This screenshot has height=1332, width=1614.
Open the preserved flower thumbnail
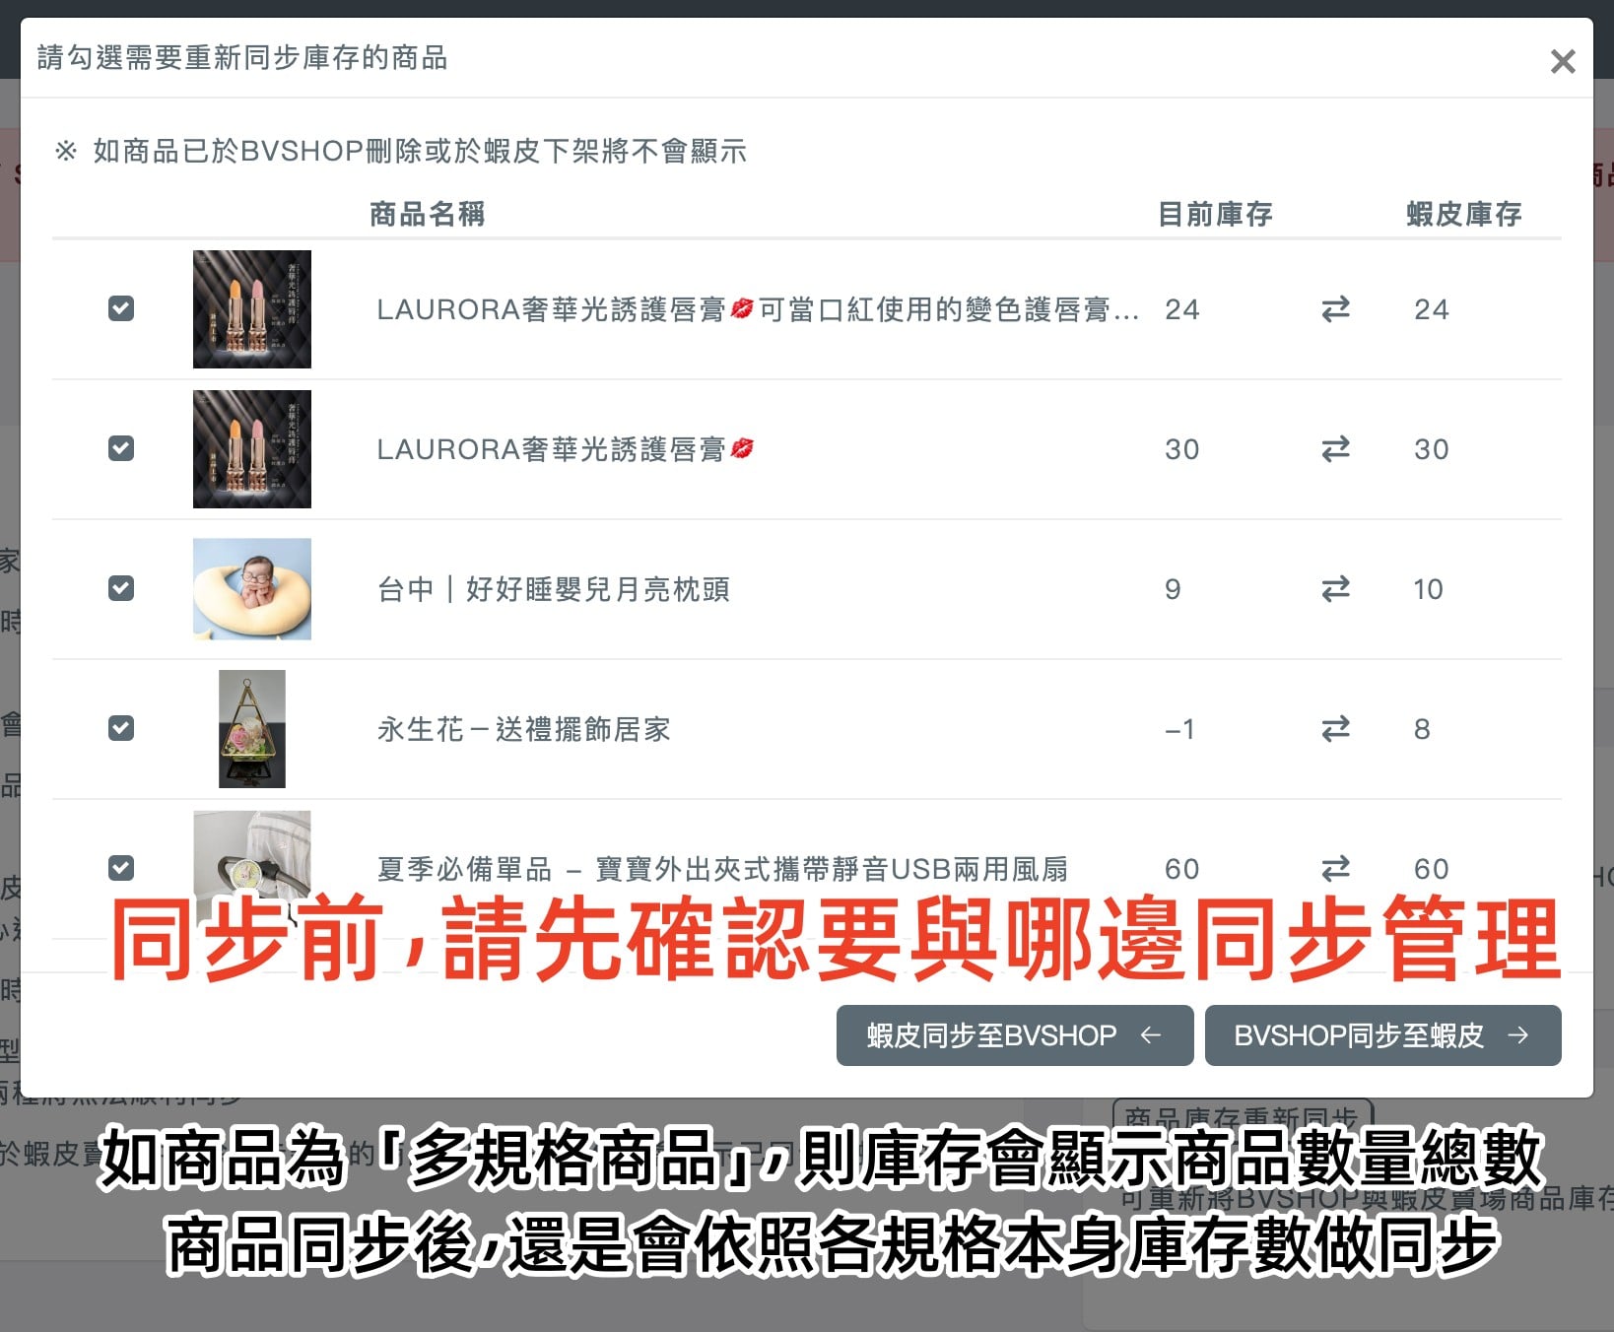tap(252, 729)
